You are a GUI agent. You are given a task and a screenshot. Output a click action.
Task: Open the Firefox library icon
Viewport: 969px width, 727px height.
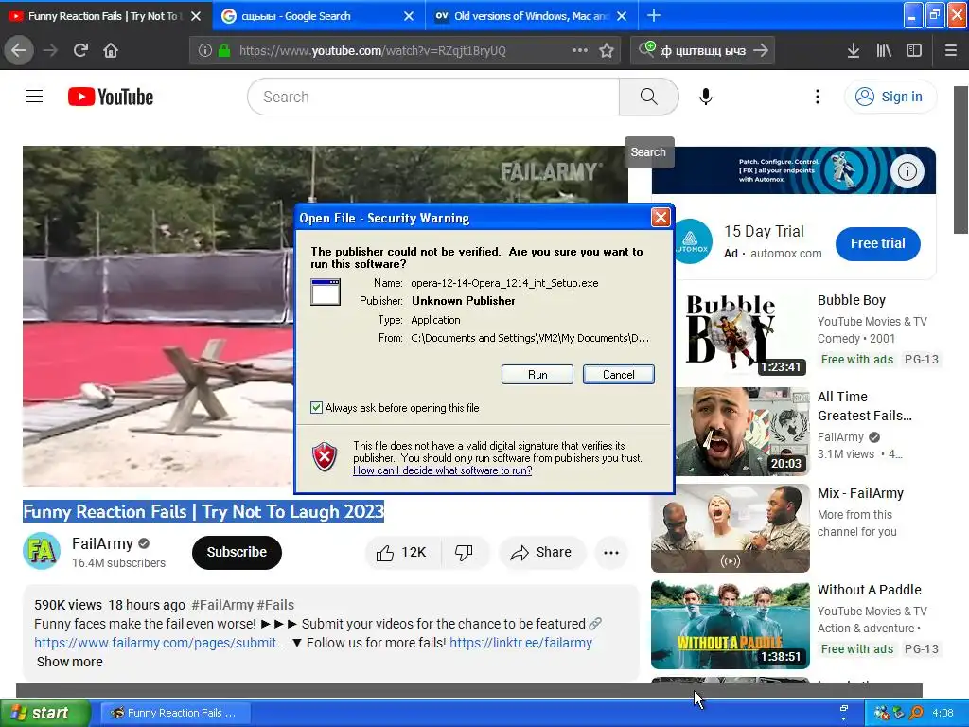click(884, 51)
